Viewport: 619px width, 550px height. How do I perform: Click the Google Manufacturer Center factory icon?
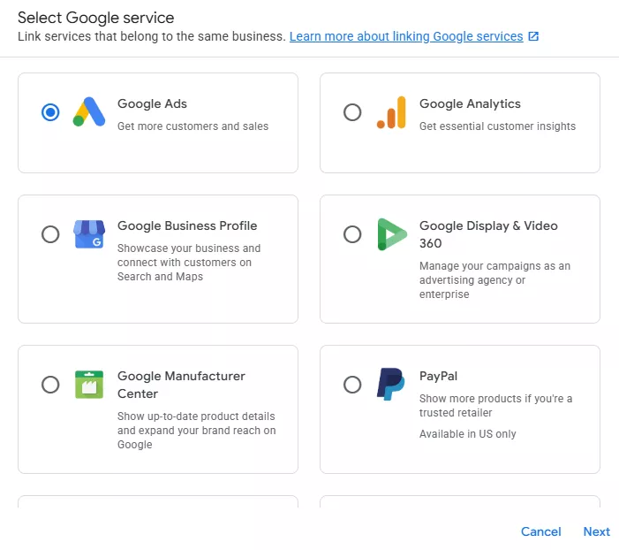pyautogui.click(x=88, y=385)
